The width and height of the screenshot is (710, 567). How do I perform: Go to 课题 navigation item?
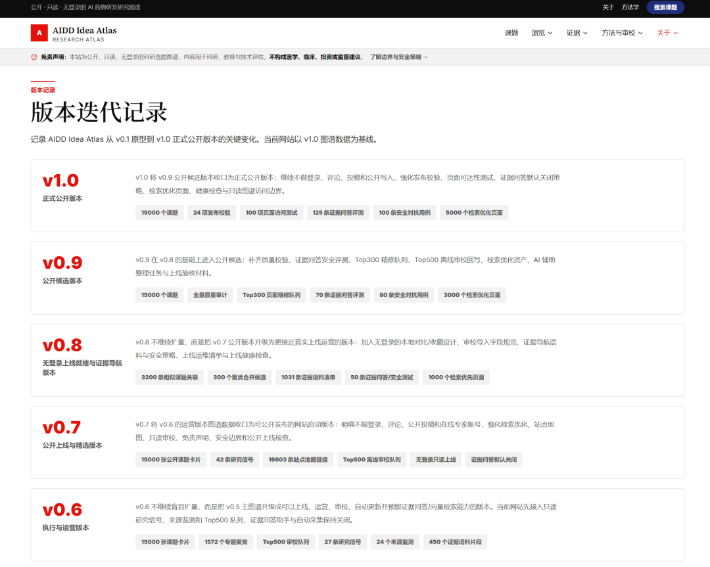tap(511, 33)
